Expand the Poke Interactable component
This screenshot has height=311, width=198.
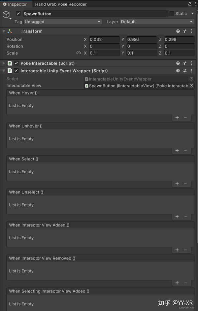[3, 63]
